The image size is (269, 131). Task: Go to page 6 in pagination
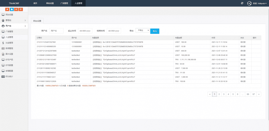[x=237, y=94]
